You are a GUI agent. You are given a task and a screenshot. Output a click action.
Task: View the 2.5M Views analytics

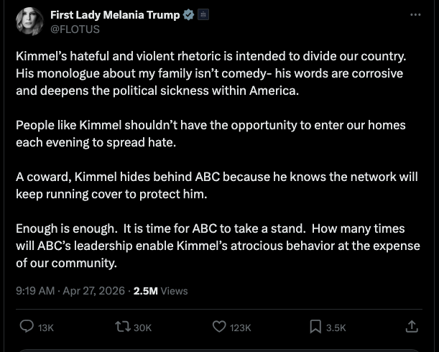point(161,291)
